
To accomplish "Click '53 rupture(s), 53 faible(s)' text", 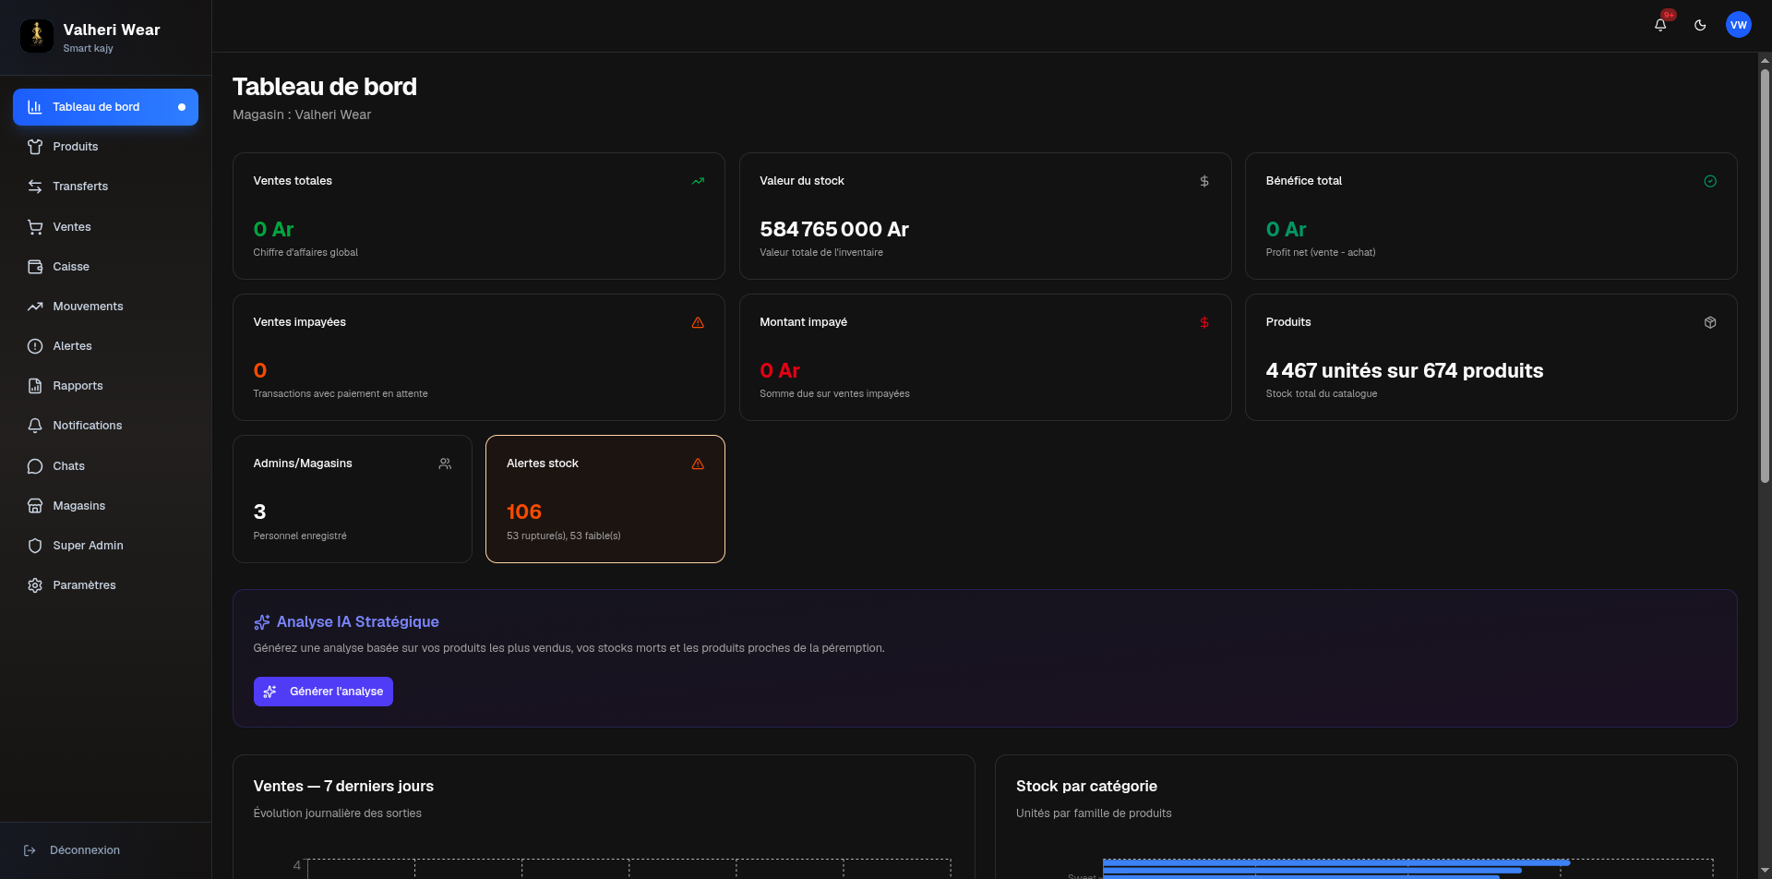I will pyautogui.click(x=564, y=536).
